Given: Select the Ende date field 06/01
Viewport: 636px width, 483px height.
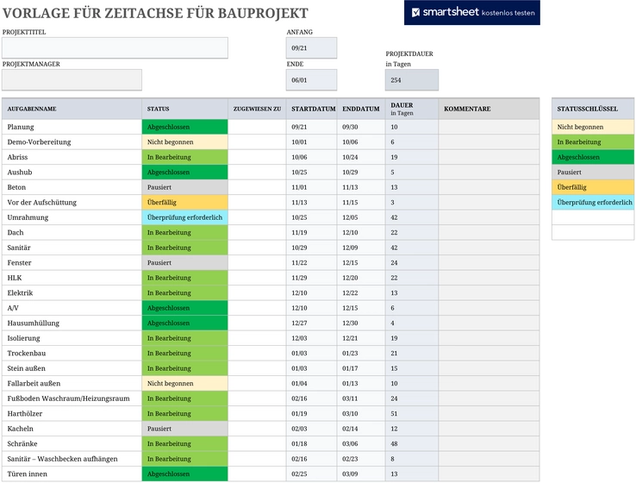Looking at the screenshot, I should pyautogui.click(x=311, y=80).
